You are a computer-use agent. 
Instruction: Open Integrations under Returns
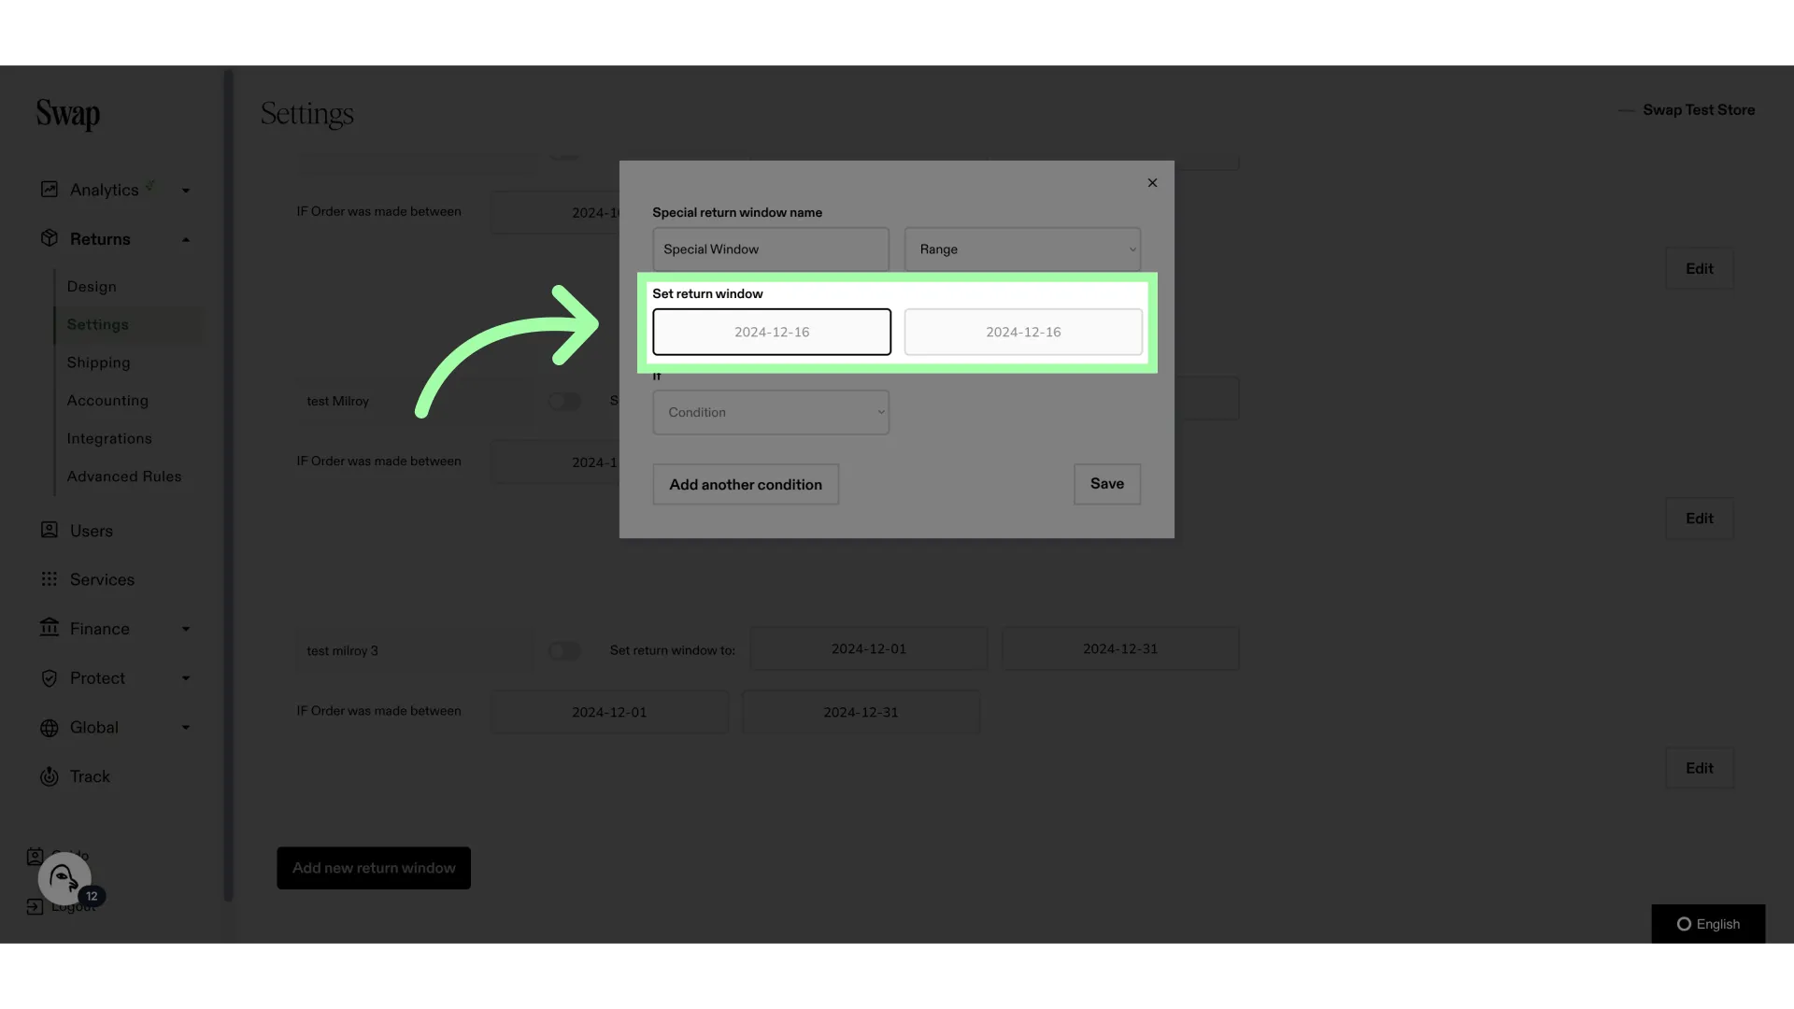pyautogui.click(x=109, y=438)
